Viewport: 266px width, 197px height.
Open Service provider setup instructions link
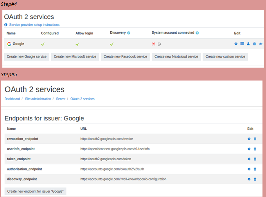[35, 25]
